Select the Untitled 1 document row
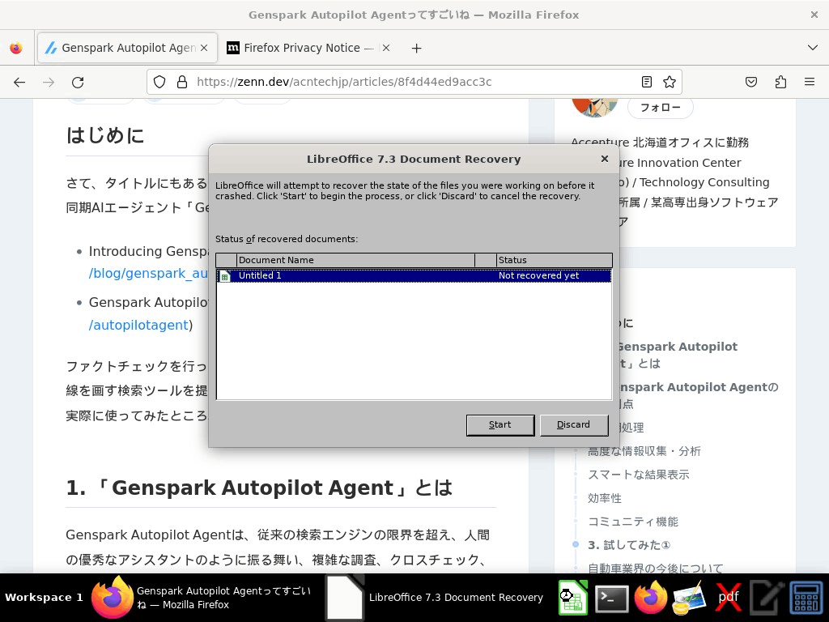Viewport: 829px width, 622px height. 414,275
